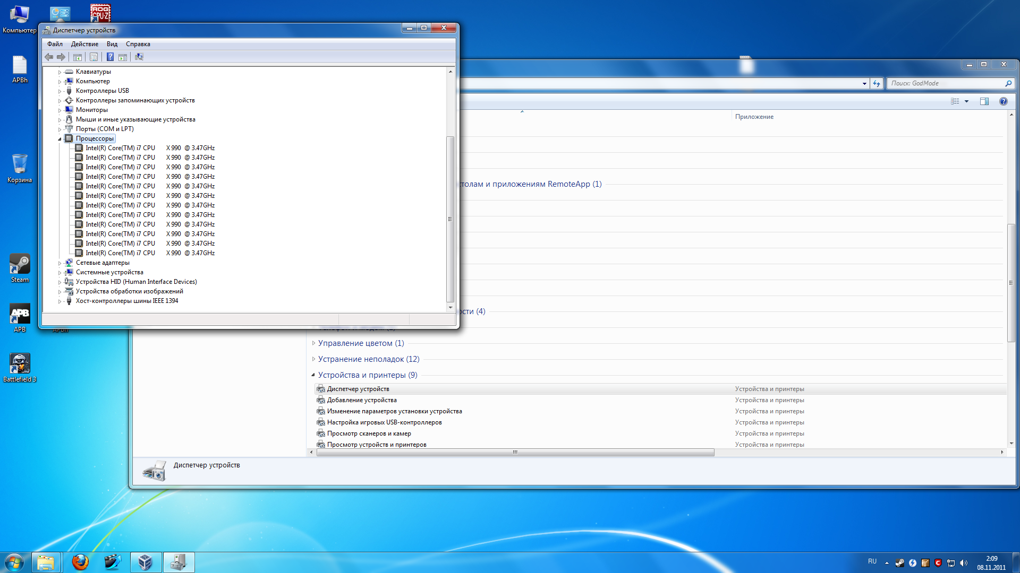This screenshot has width=1020, height=573.
Task: Open the Battlefield 3 desktop shortcut
Action: (x=20, y=368)
